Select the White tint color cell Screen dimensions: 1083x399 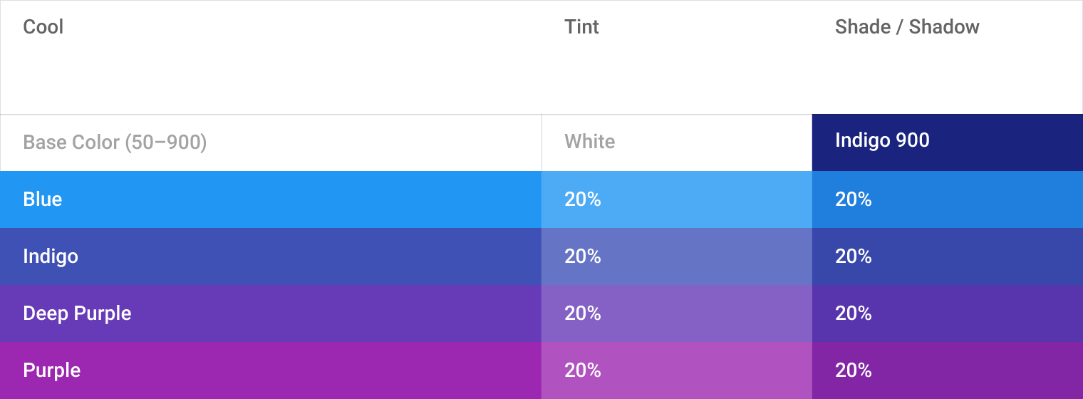677,142
